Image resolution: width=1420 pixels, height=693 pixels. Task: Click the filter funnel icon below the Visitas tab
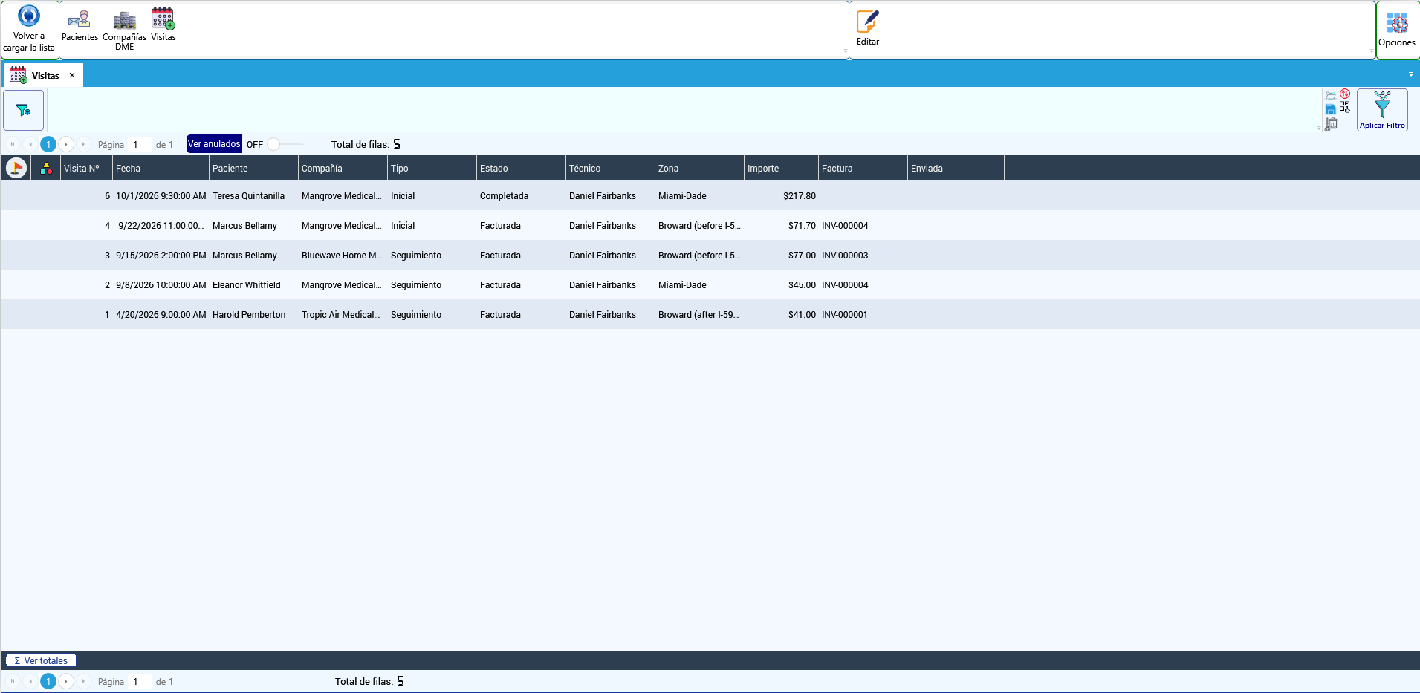24,110
